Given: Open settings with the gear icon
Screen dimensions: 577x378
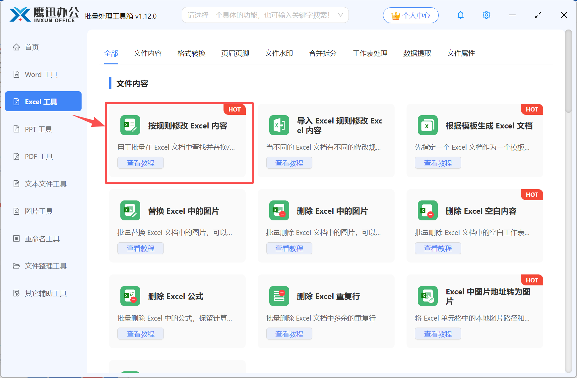Looking at the screenshot, I should point(486,15).
